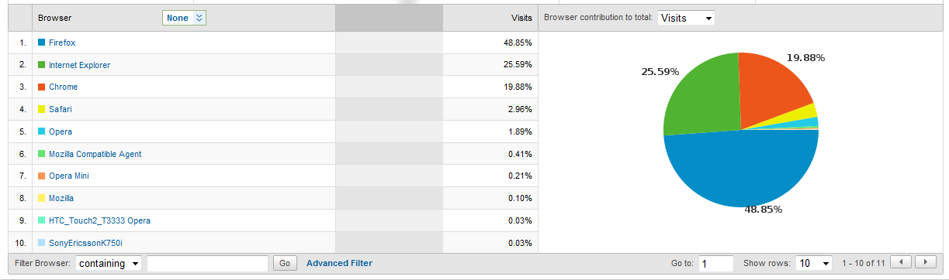Open the Visits contribution dropdown
The height and width of the screenshot is (280, 949).
point(686,18)
